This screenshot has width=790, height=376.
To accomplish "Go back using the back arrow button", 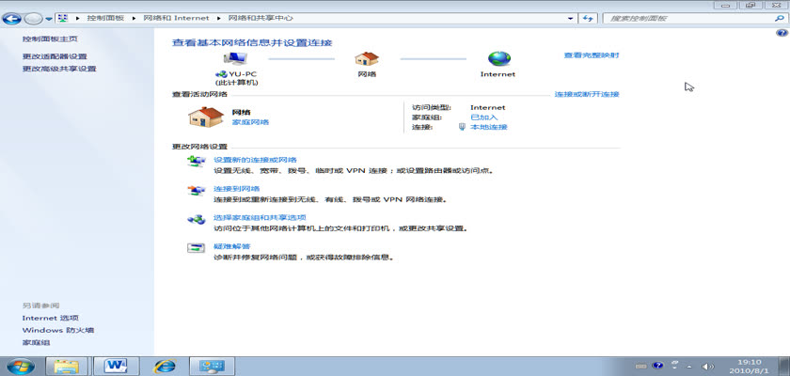I will click(x=13, y=18).
